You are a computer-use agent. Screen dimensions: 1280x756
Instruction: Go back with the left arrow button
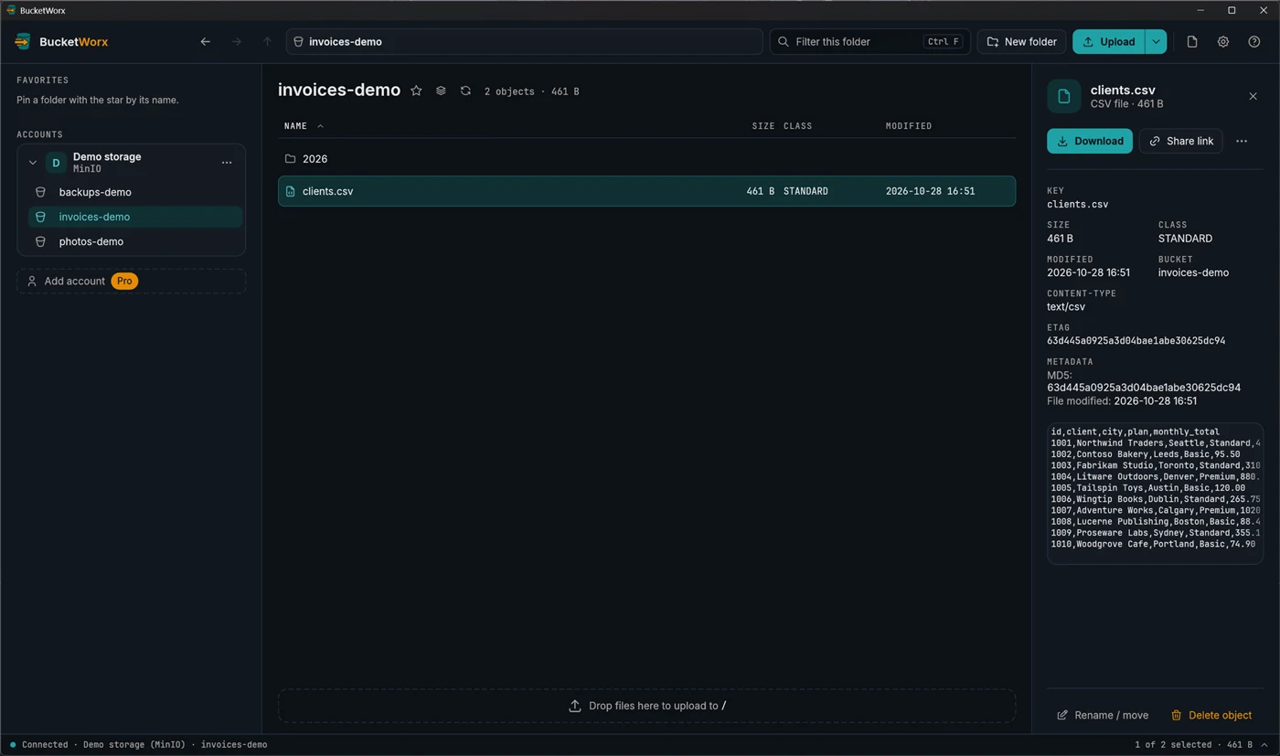pyautogui.click(x=205, y=41)
